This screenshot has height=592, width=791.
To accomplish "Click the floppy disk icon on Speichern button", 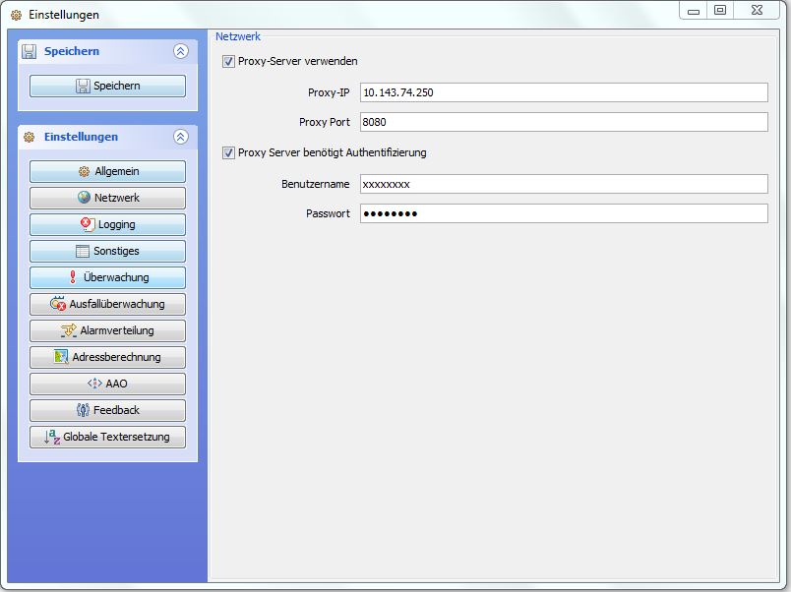I will (83, 87).
